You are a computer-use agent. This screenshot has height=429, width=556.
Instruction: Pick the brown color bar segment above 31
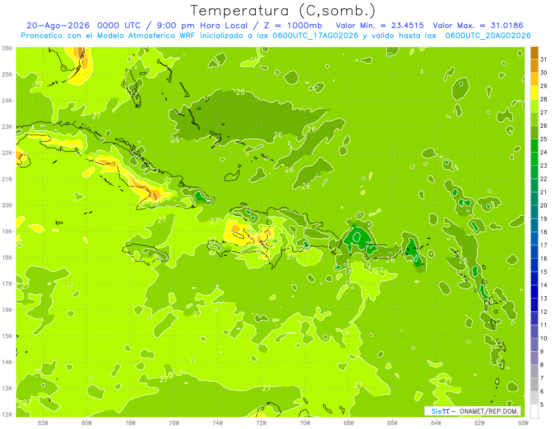coord(534,53)
